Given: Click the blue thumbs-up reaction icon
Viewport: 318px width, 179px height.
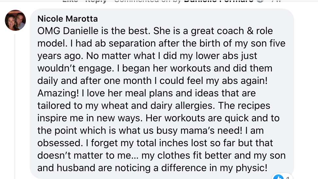Looking at the screenshot, I should [278, 177].
